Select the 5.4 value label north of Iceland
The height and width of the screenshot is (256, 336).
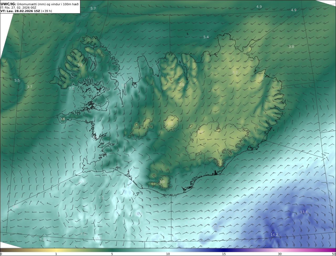click(206, 37)
